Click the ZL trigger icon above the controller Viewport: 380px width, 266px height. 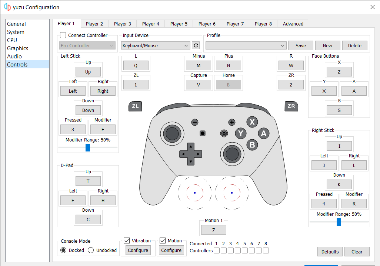135,106
